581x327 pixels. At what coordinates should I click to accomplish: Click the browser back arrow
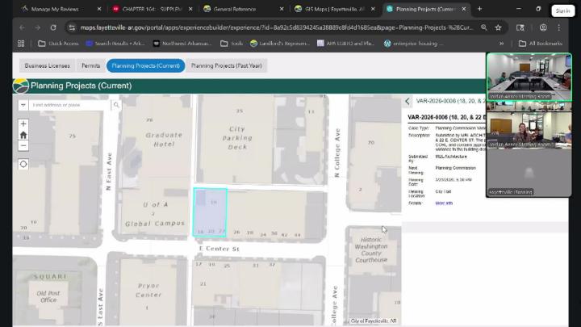pyautogui.click(x=22, y=27)
